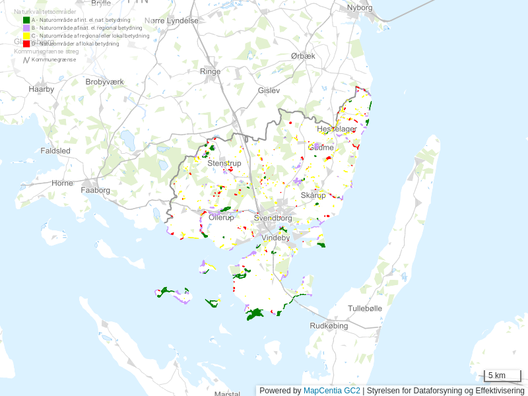Click the Kommunegrænse streg legend heading
This screenshot has height=396, width=528.
[x=46, y=51]
